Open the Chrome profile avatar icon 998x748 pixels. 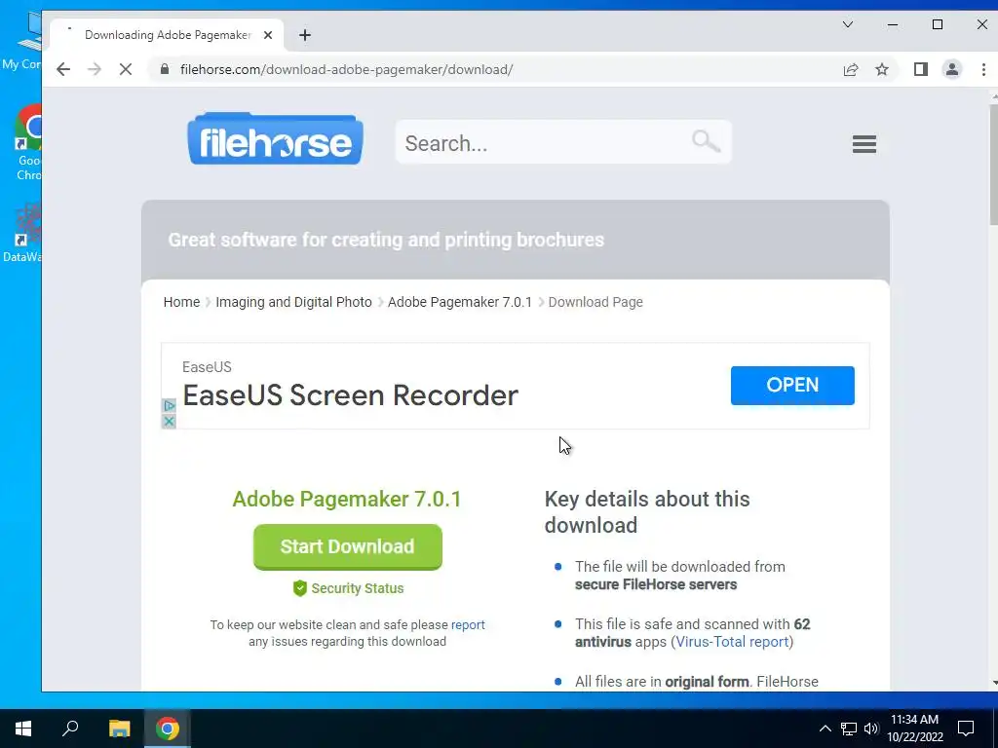tap(951, 69)
